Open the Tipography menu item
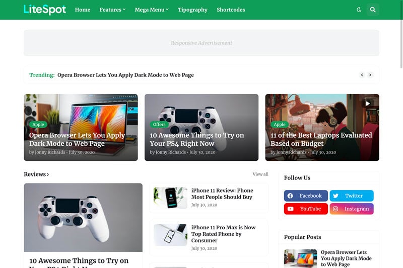Viewport: 403px width, 268px height. (x=192, y=10)
